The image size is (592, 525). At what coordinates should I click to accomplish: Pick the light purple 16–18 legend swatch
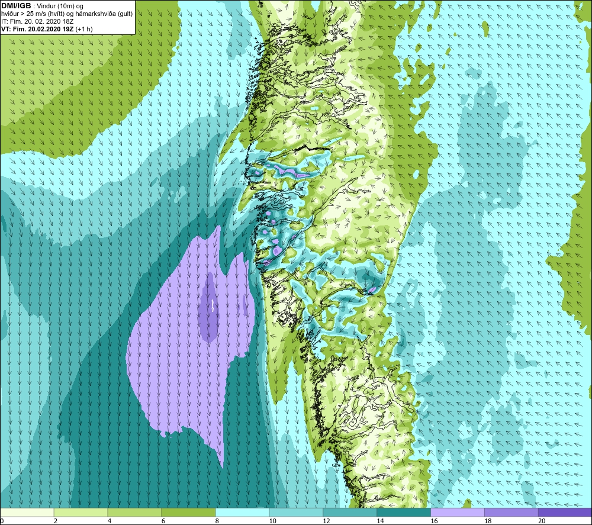457,512
